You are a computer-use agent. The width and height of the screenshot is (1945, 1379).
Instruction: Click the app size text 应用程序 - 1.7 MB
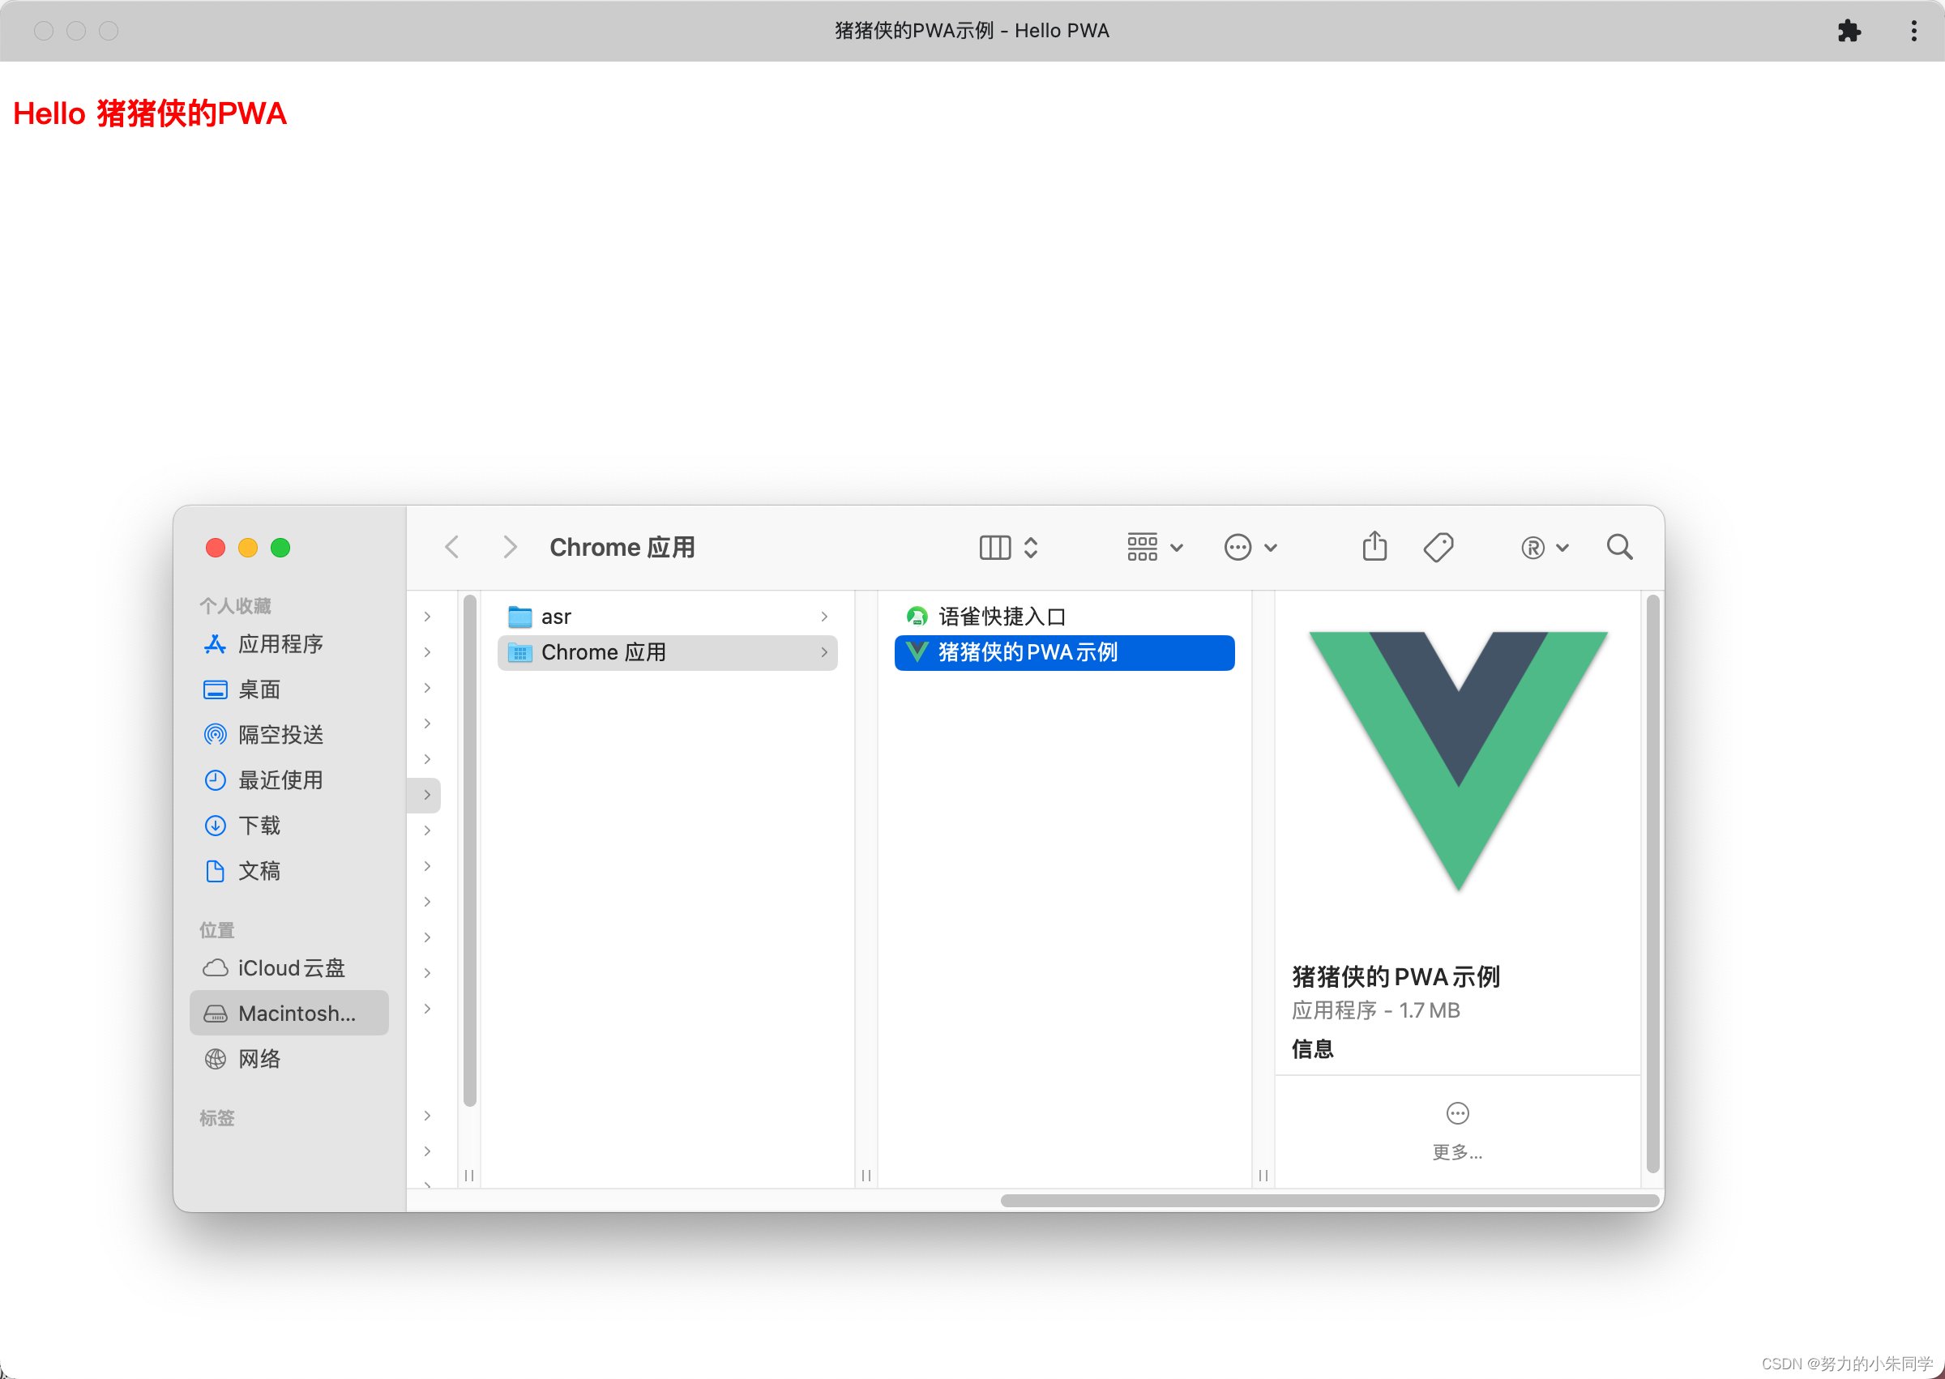click(1375, 1010)
